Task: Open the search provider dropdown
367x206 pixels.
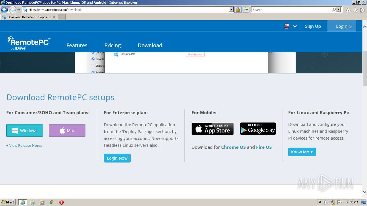Action: tap(339, 10)
